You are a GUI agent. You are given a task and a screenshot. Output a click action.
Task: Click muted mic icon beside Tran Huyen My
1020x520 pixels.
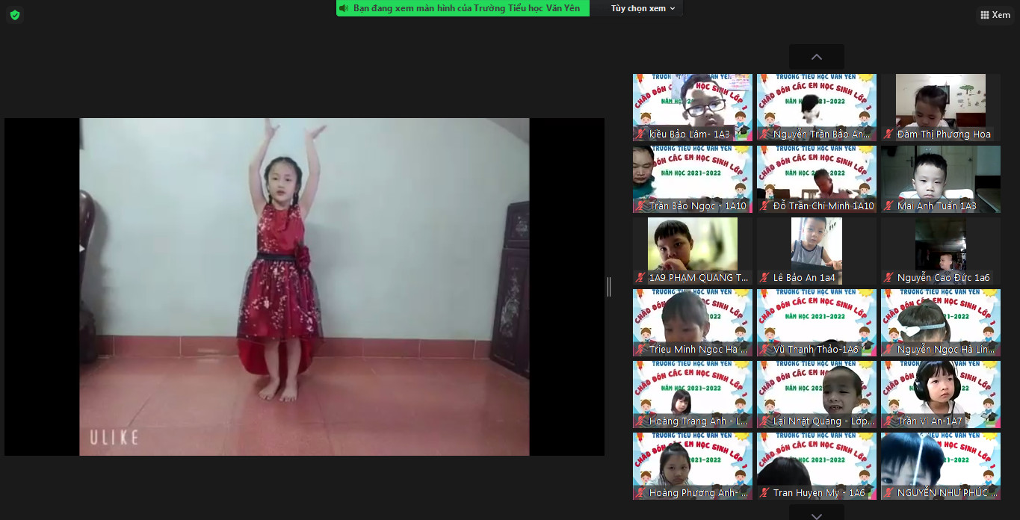tap(764, 493)
